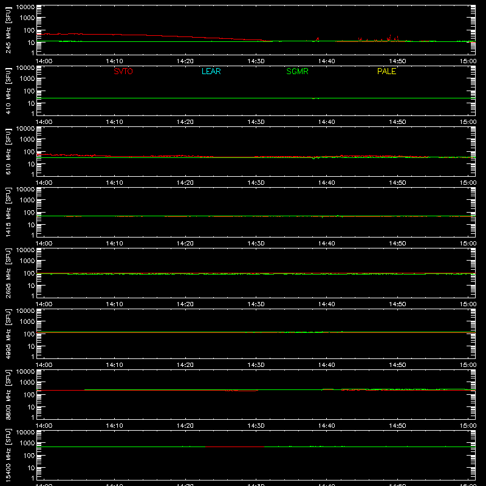Click the 14:20 tick under the 410 MHz plot

(x=185, y=122)
